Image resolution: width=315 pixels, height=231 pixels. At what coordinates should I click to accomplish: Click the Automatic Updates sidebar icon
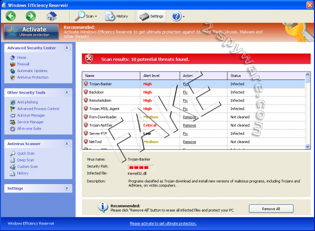12,71
